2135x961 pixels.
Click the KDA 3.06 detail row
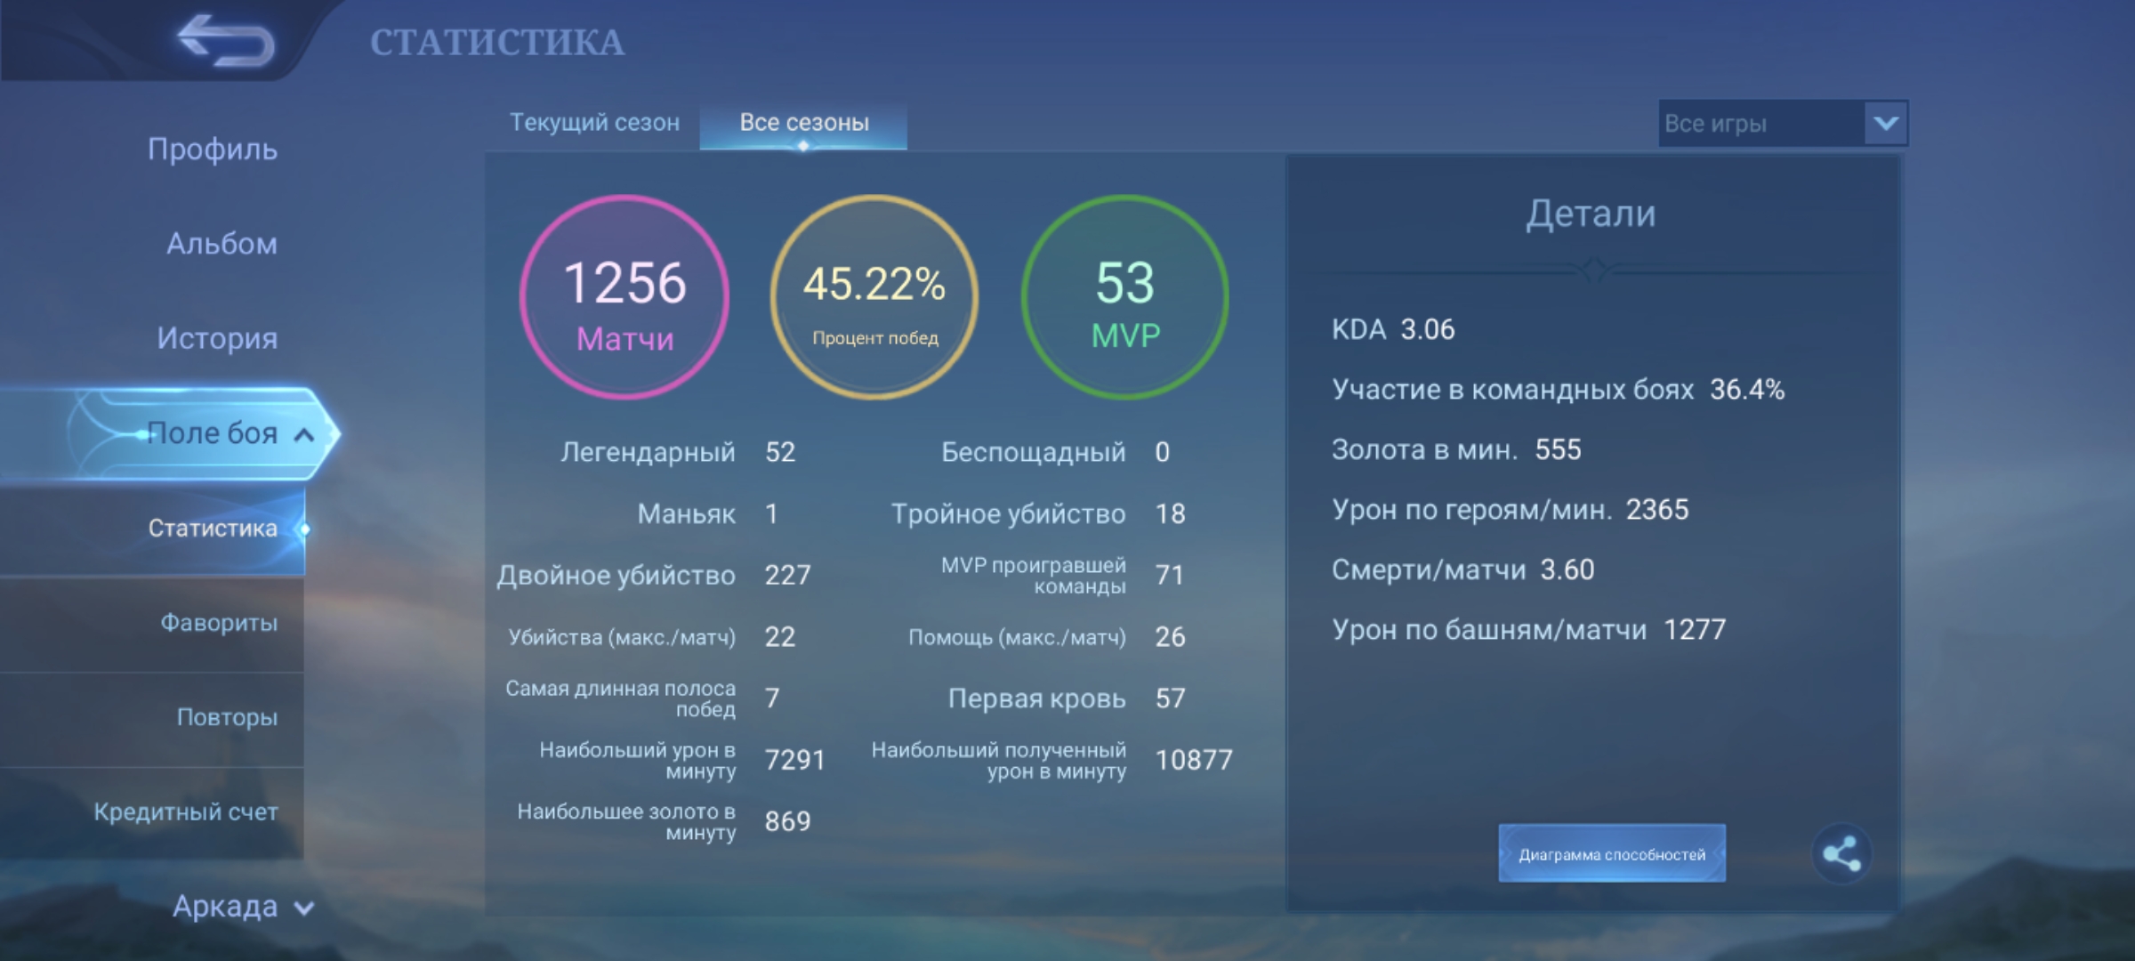pyautogui.click(x=1393, y=329)
